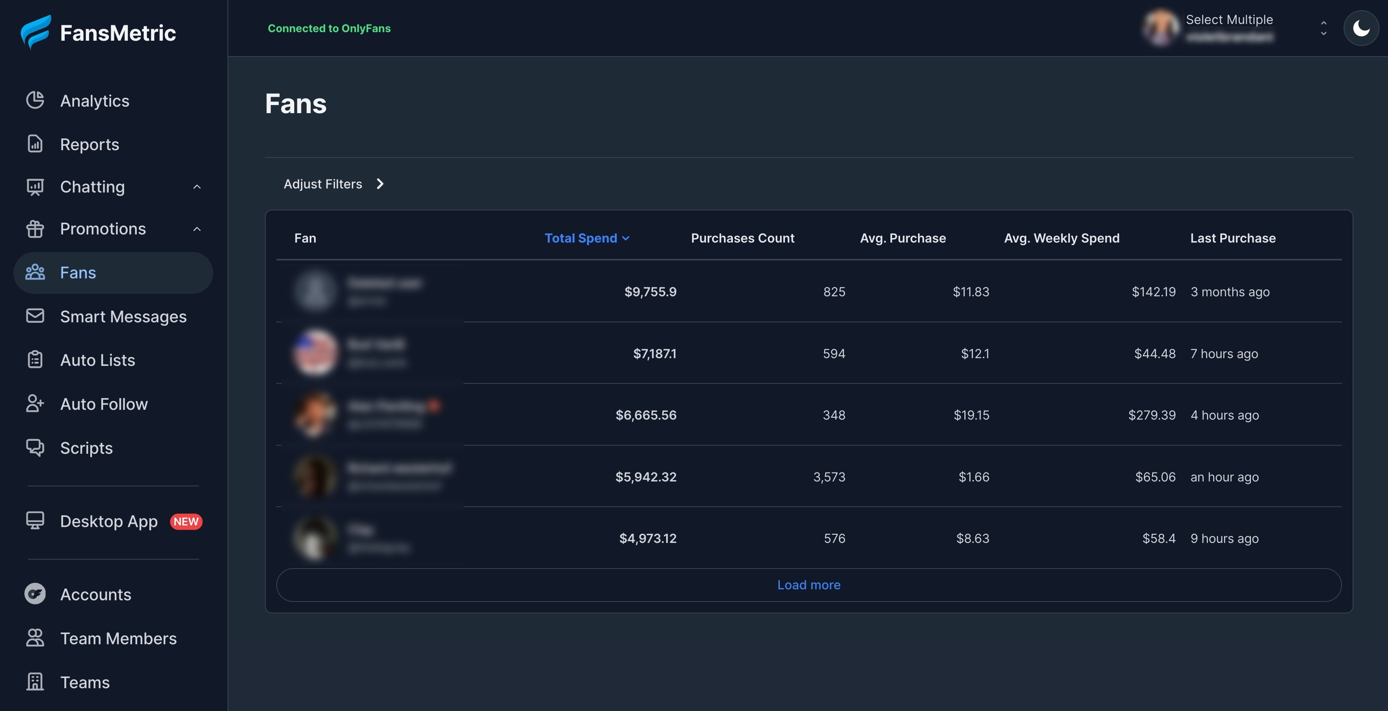Click the Accounts round icon
The width and height of the screenshot is (1388, 711).
(35, 594)
